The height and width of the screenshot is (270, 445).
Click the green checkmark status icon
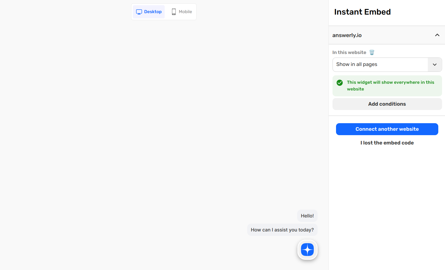[x=340, y=83]
